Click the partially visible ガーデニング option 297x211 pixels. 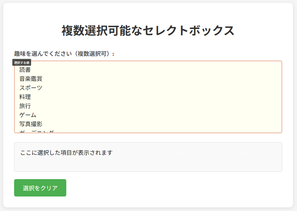(x=37, y=131)
